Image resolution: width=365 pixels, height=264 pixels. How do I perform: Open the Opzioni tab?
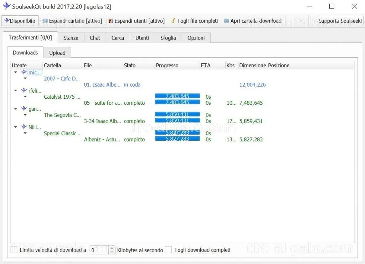tap(196, 38)
